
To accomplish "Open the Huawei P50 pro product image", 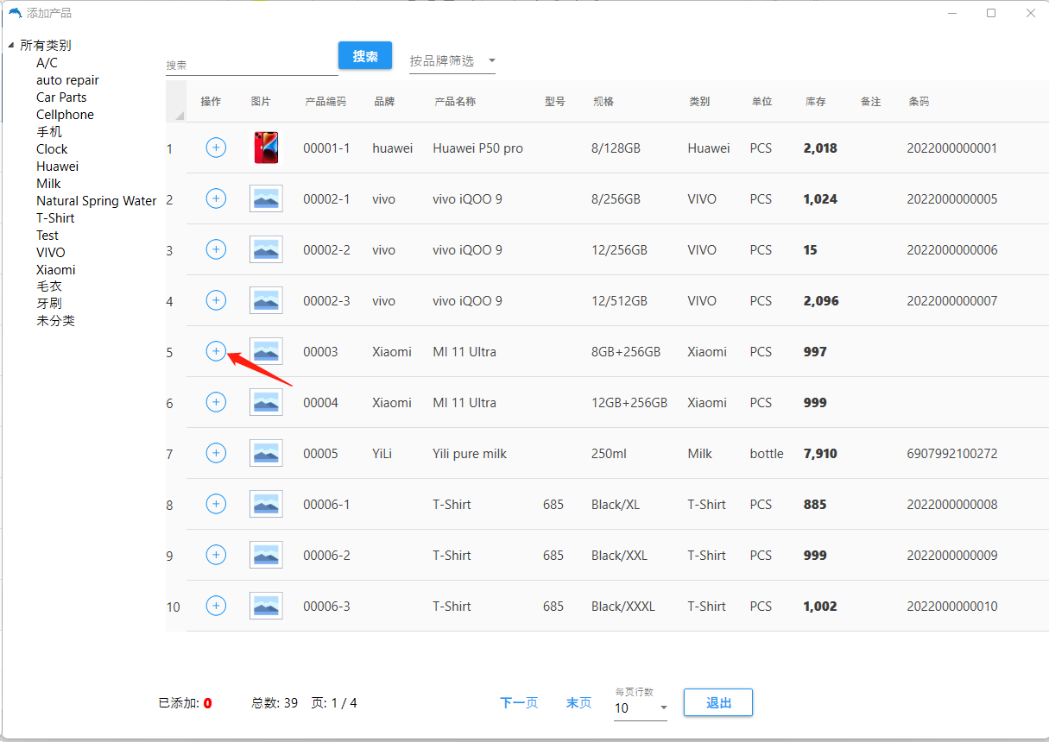I will pyautogui.click(x=266, y=148).
